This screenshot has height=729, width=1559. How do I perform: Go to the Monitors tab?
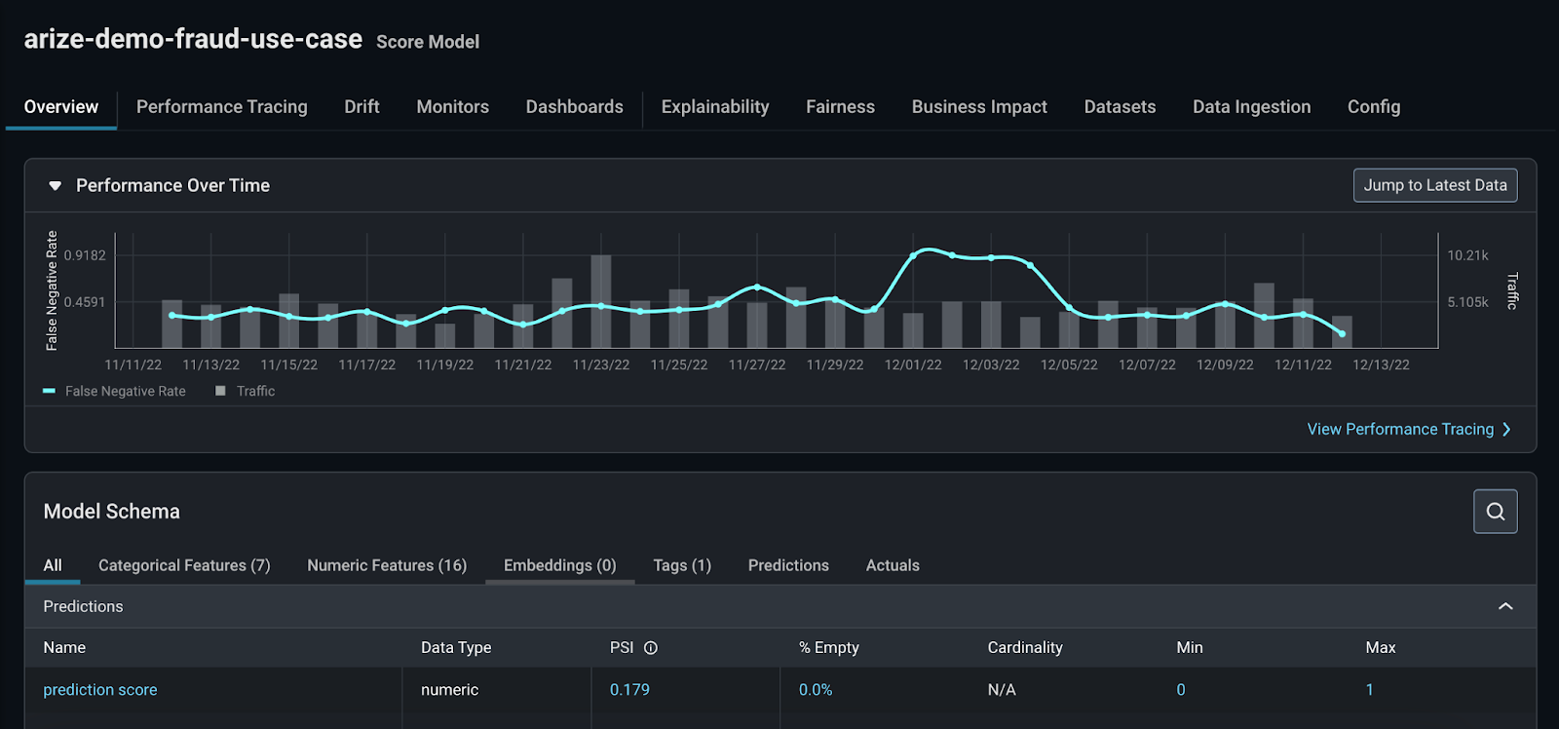453,107
